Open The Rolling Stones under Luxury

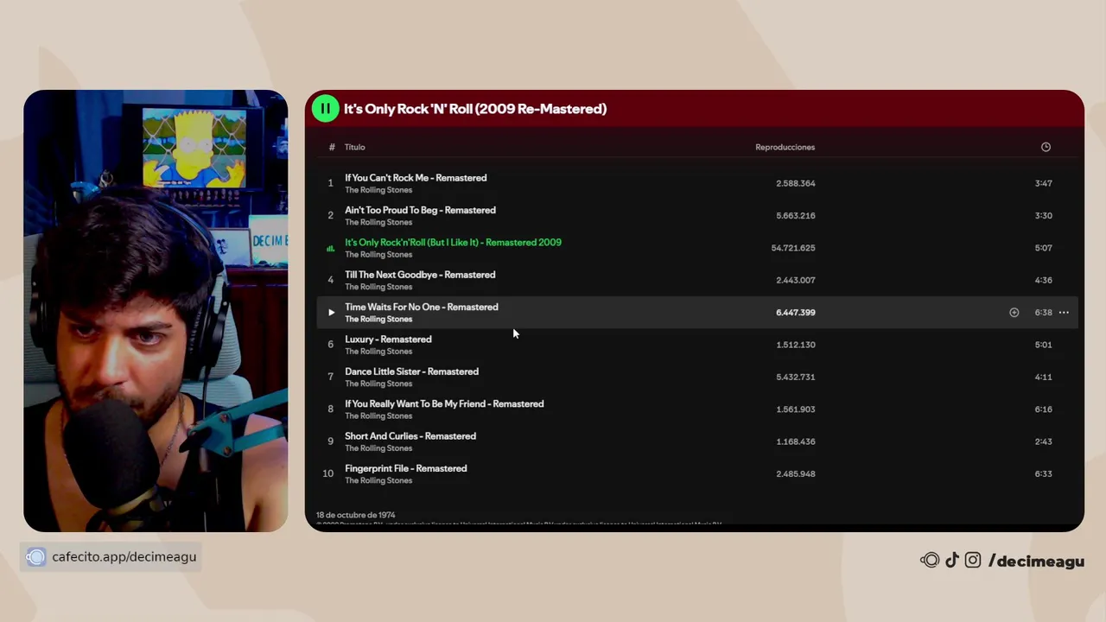pyautogui.click(x=378, y=352)
